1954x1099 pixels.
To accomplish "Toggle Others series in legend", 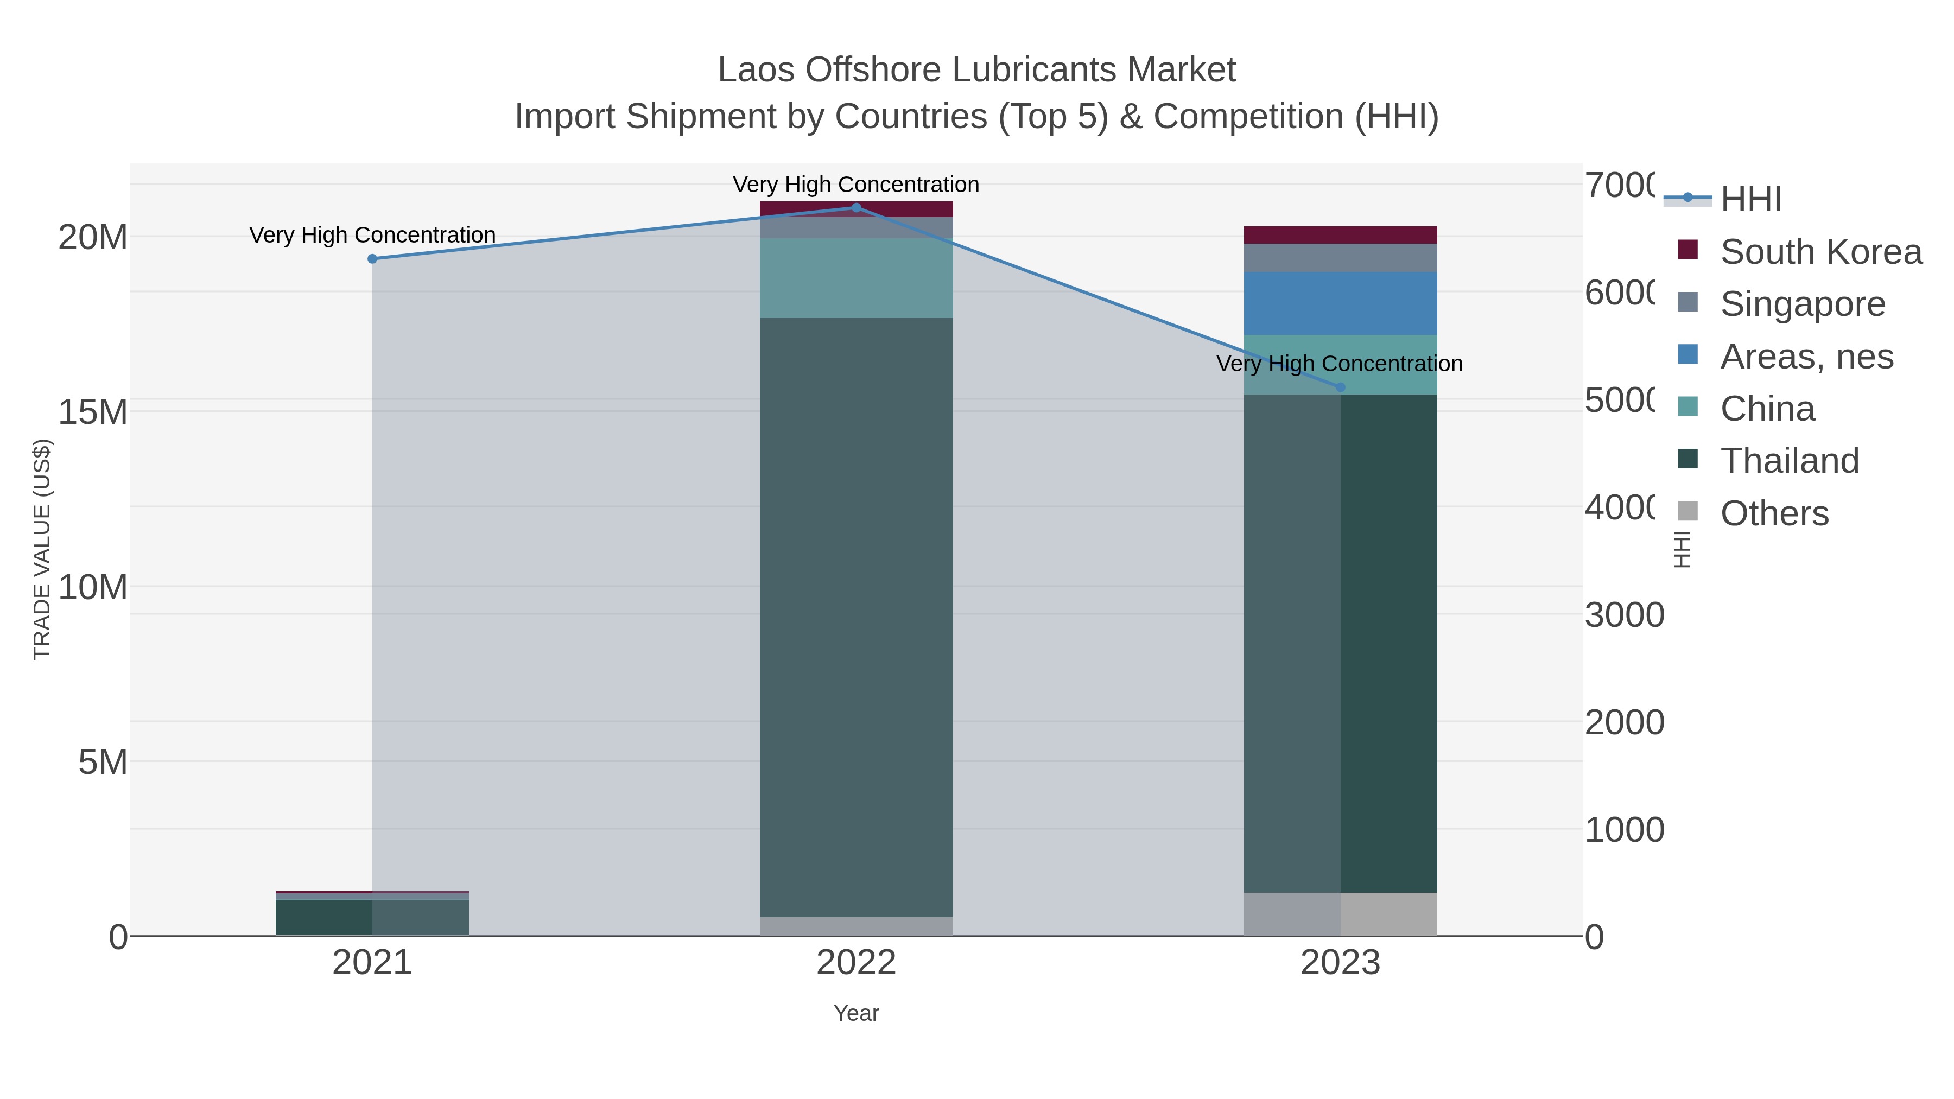I will (x=1753, y=513).
